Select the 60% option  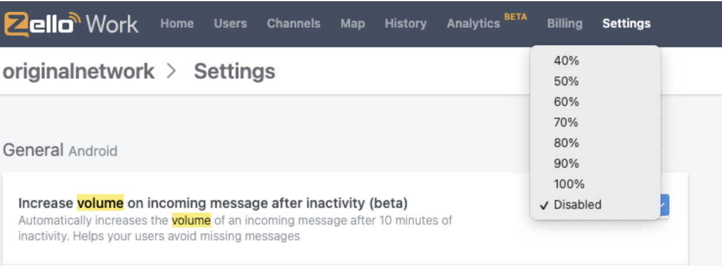click(595, 102)
